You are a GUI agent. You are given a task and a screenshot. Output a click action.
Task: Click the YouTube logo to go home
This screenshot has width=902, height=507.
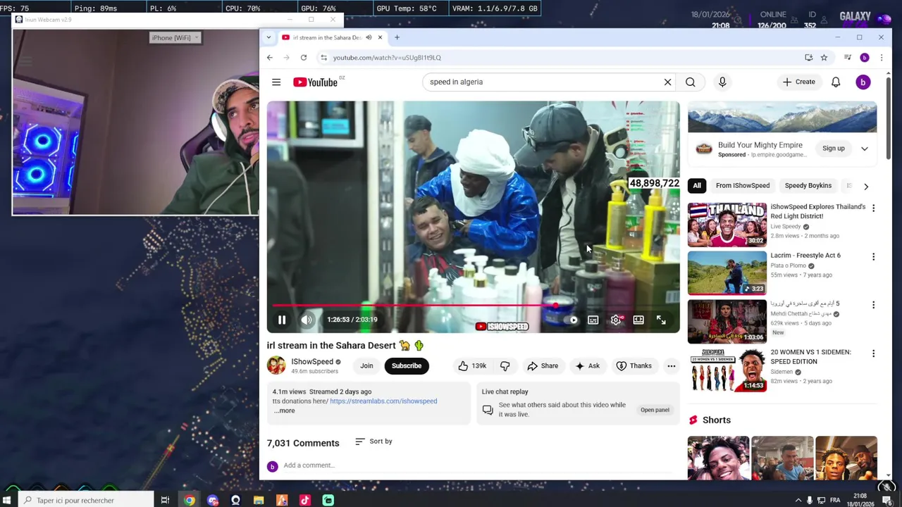tap(315, 82)
